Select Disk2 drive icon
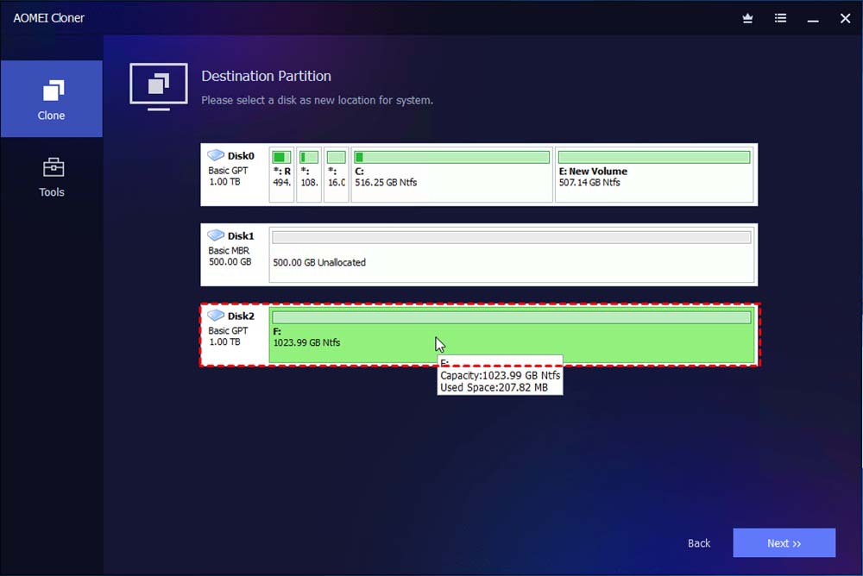 (x=216, y=316)
